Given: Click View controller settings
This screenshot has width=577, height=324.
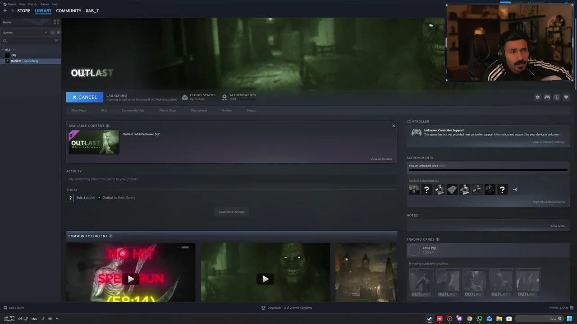Looking at the screenshot, I should click(x=549, y=142).
